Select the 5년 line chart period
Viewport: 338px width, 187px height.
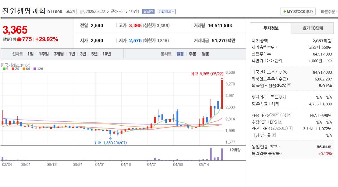pyautogui.click(x=94, y=54)
